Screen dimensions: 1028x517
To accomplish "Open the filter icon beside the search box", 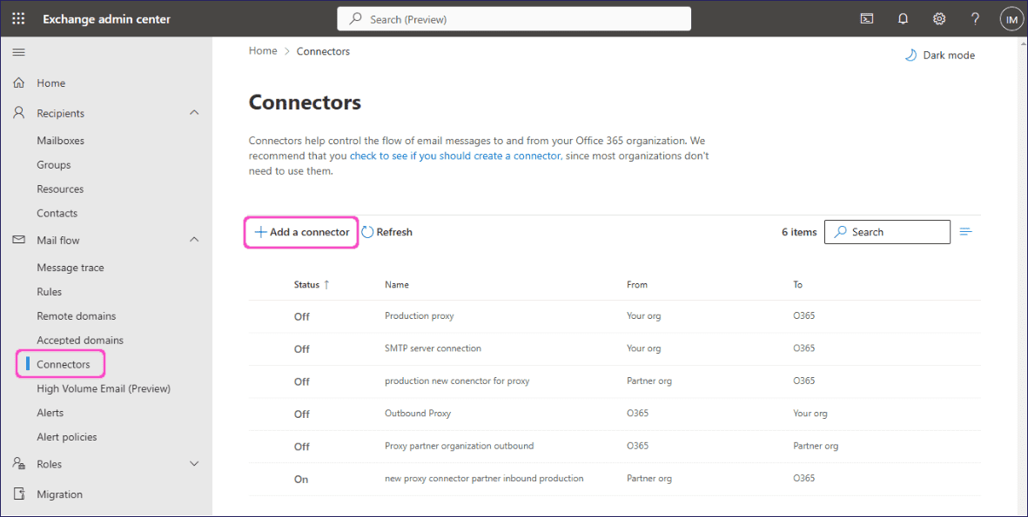I will point(966,231).
